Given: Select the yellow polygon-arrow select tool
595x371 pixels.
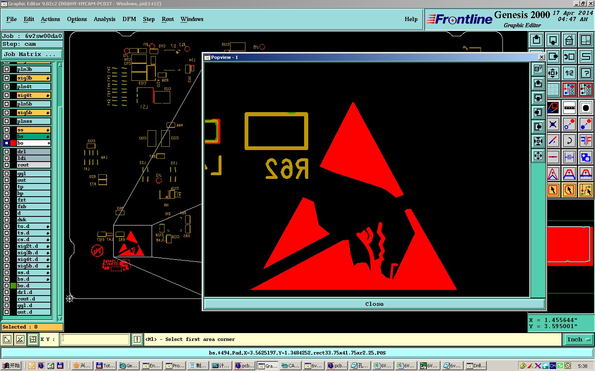Looking at the screenshot, I should [x=569, y=190].
